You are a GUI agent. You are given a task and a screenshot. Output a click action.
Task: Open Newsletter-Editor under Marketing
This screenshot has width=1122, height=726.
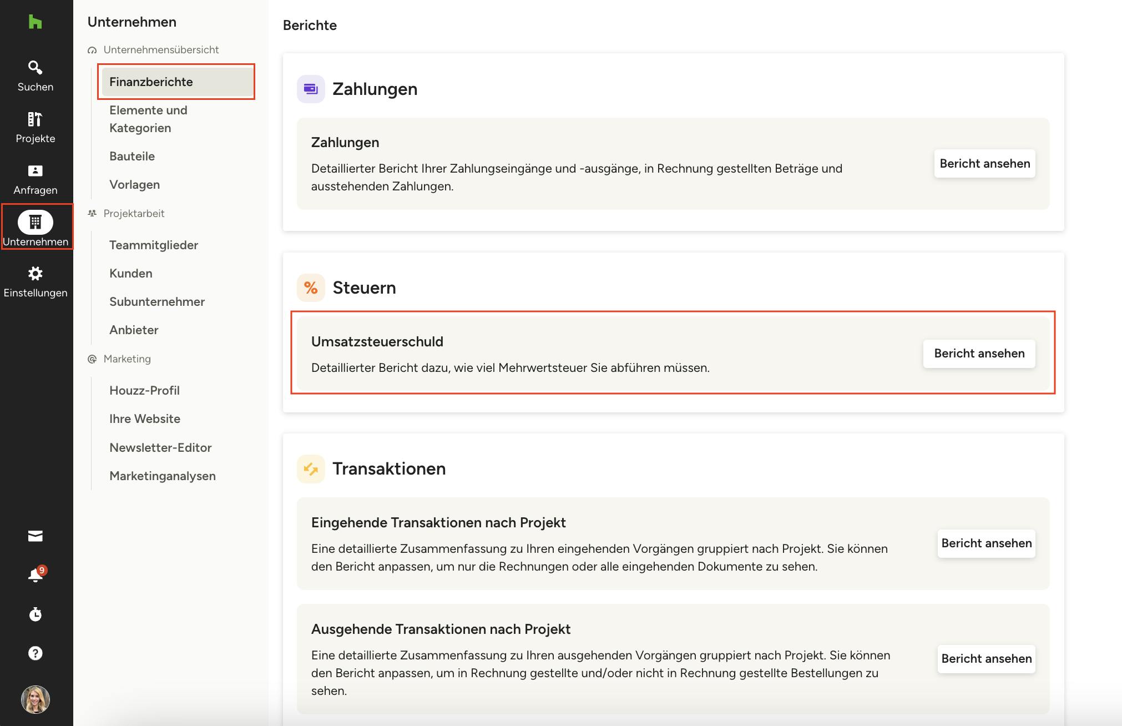point(160,448)
